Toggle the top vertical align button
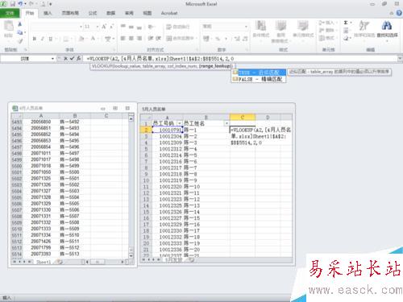The image size is (403, 302). [123, 27]
